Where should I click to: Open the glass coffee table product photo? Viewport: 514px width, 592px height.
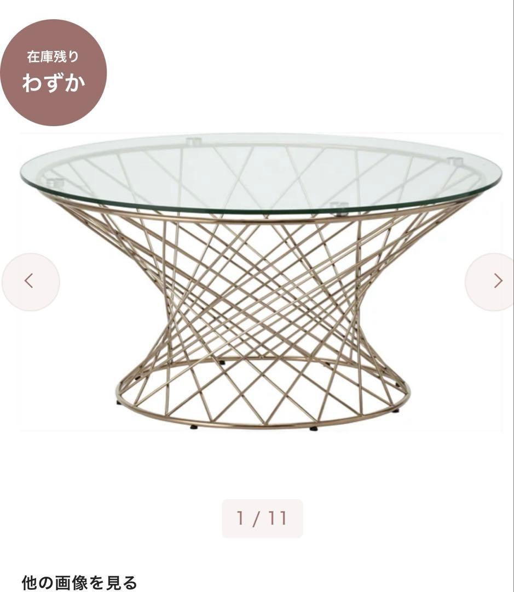[261, 282]
